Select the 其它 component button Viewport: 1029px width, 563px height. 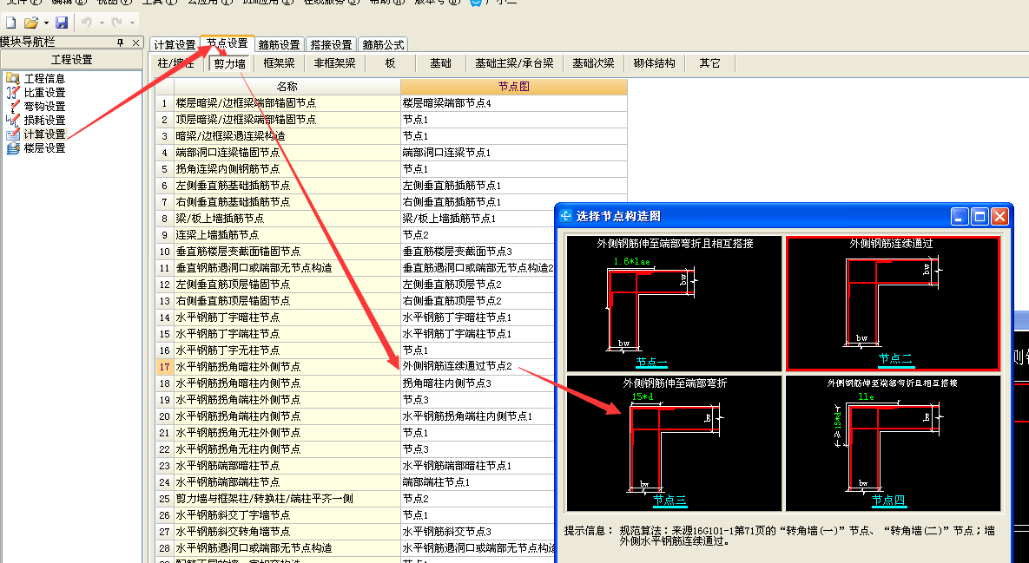tap(709, 63)
